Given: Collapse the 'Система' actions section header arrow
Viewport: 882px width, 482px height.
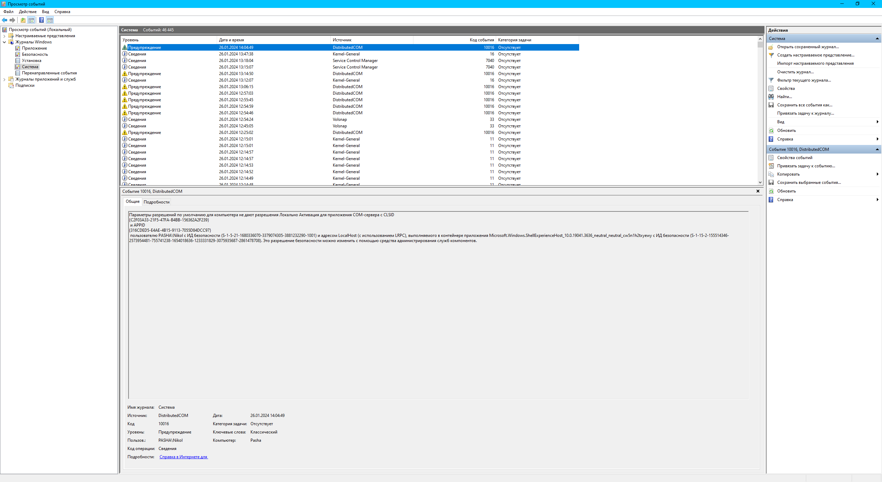Looking at the screenshot, I should point(877,39).
